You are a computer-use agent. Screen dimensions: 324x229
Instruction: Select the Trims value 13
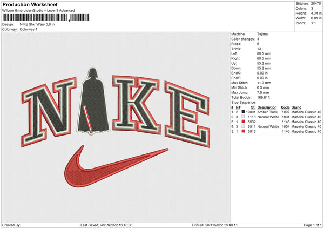pyautogui.click(x=259, y=49)
